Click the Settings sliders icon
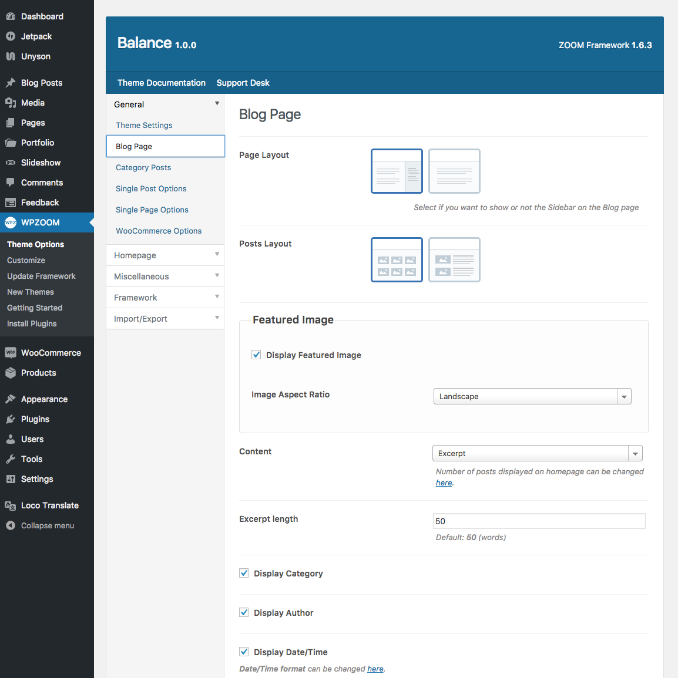This screenshot has width=678, height=678. (11, 479)
